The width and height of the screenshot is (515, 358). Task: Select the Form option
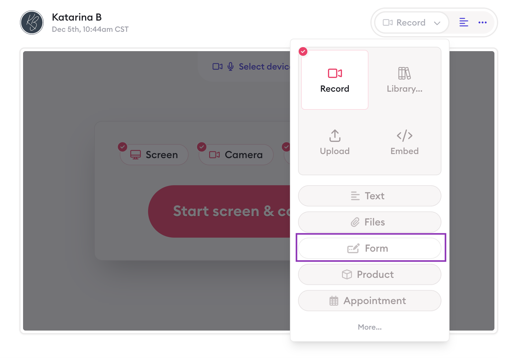[x=369, y=248]
